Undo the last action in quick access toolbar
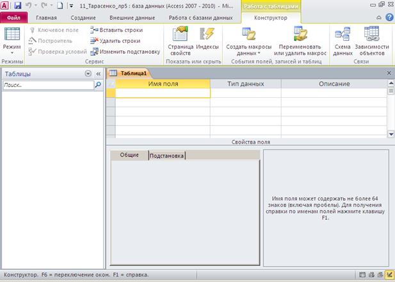This screenshot has width=395, height=282. pos(28,5)
